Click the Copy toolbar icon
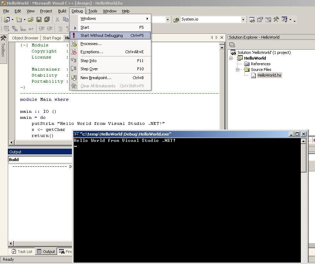This screenshot has height=264, width=315. [66, 20]
